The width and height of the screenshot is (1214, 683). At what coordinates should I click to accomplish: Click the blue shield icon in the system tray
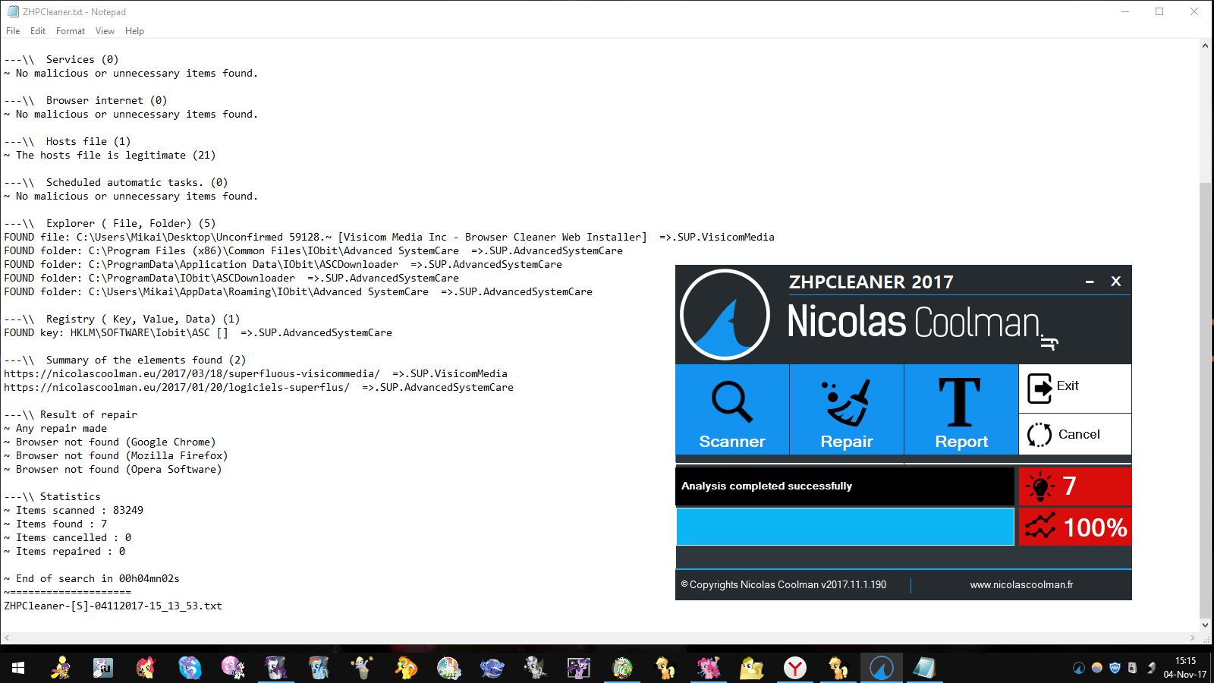coord(1115,668)
